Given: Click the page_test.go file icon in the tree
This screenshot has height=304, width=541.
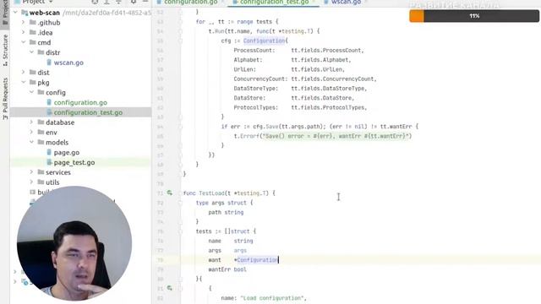Looking at the screenshot, I should pyautogui.click(x=49, y=162).
